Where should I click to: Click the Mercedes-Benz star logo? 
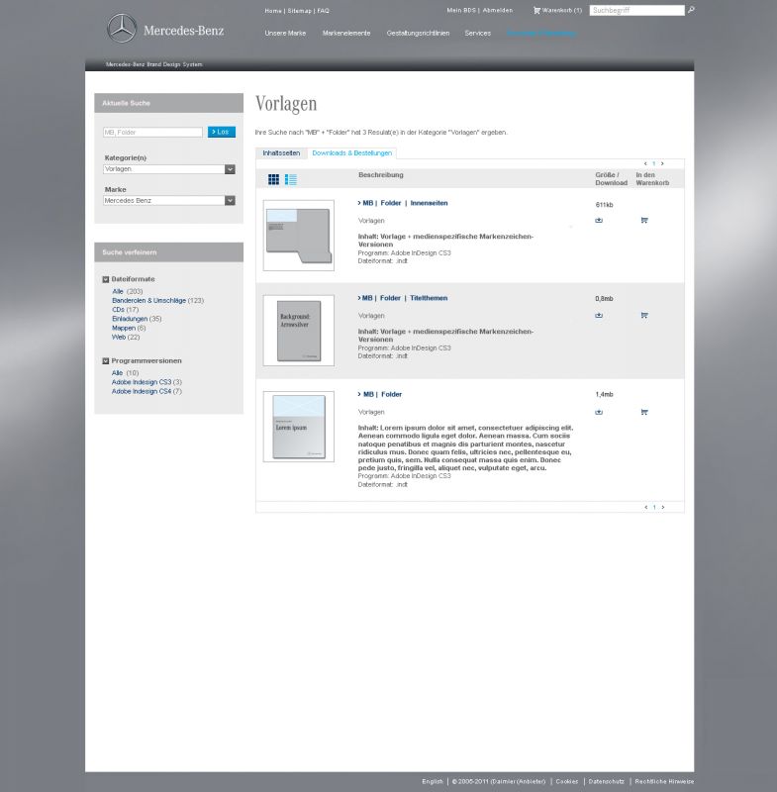click(122, 29)
